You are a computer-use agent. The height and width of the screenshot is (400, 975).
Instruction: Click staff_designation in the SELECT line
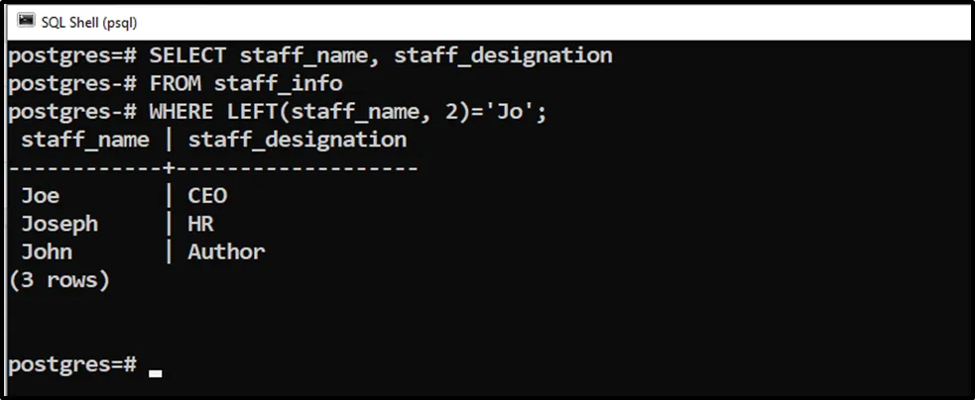[x=503, y=55]
